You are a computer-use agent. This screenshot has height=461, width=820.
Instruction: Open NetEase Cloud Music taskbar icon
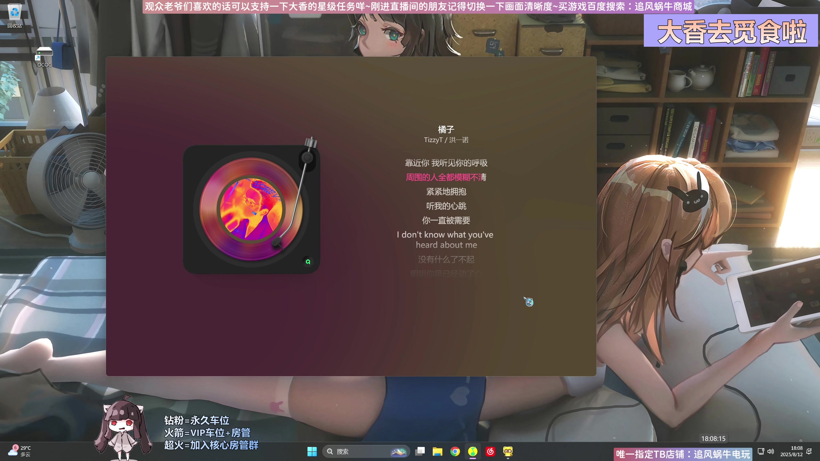490,452
